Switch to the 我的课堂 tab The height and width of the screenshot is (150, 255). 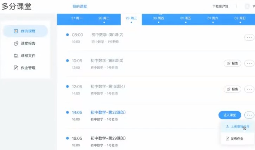[x=80, y=6]
